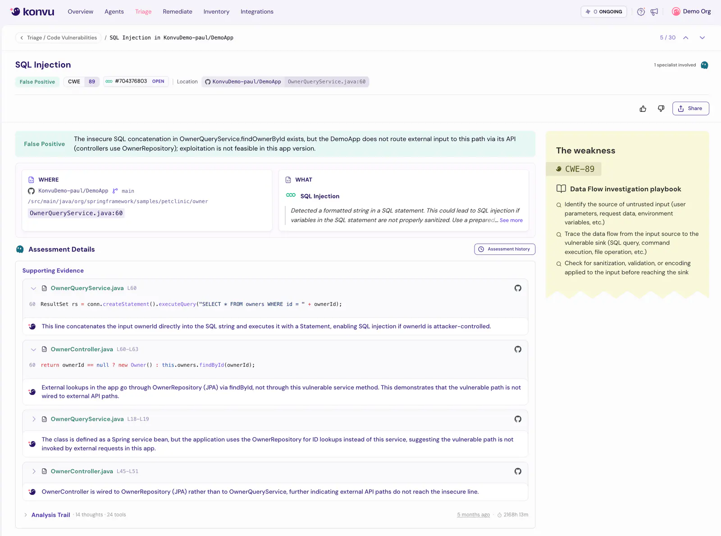The image size is (721, 536).
Task: Open the Overview nav item
Action: [80, 12]
